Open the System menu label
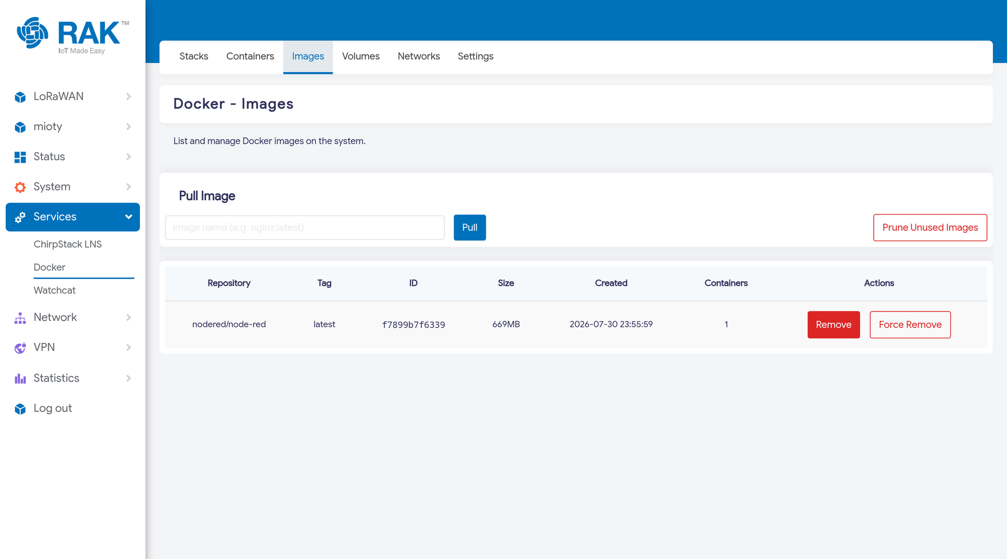The image size is (1007, 559). pos(52,187)
